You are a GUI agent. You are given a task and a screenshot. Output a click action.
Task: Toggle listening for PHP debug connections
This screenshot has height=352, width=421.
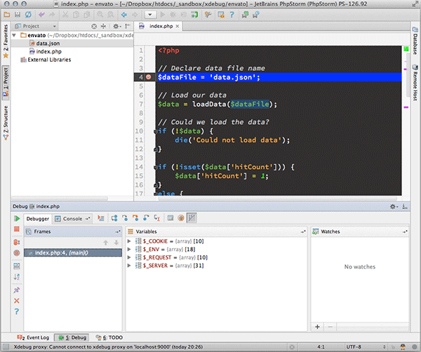click(194, 15)
